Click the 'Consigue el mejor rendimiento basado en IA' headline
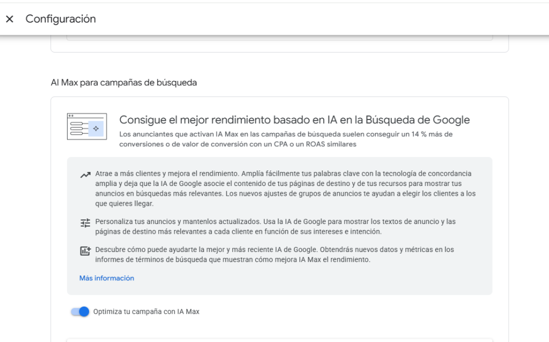This screenshot has height=342, width=549. (x=294, y=120)
